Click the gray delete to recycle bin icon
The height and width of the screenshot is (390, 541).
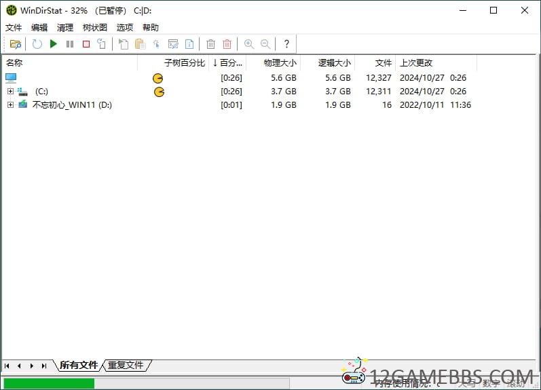point(211,44)
